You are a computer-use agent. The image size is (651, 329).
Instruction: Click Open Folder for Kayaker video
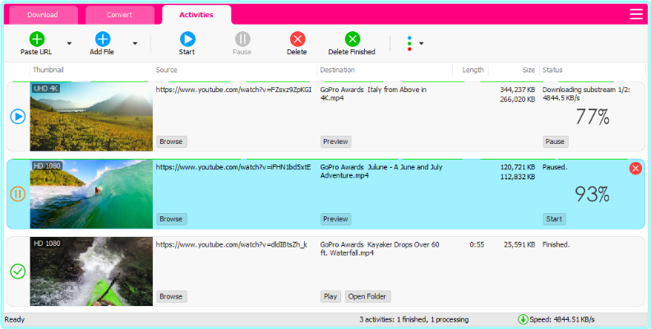(x=367, y=296)
